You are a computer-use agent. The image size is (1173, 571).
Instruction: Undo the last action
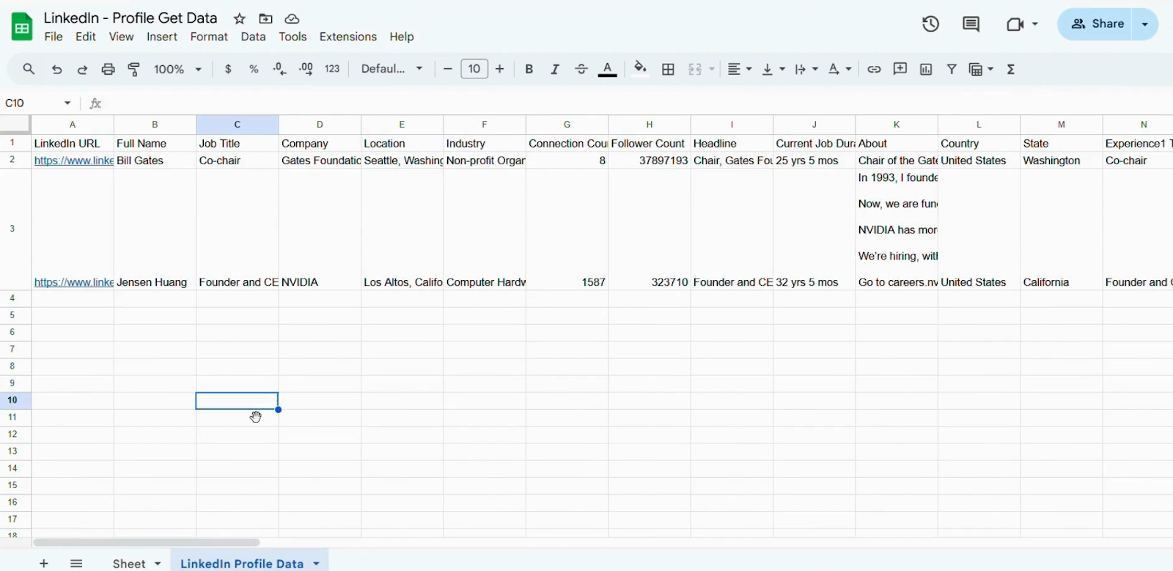[56, 69]
